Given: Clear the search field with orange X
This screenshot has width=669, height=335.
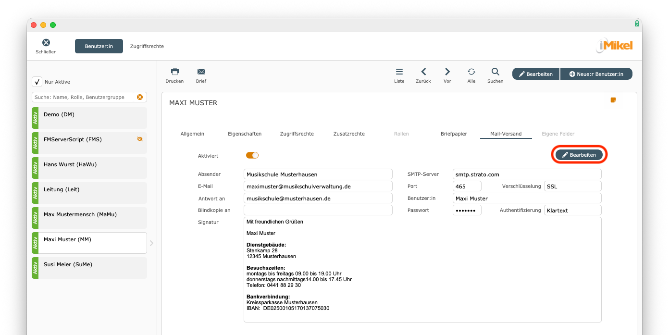Looking at the screenshot, I should 140,97.
